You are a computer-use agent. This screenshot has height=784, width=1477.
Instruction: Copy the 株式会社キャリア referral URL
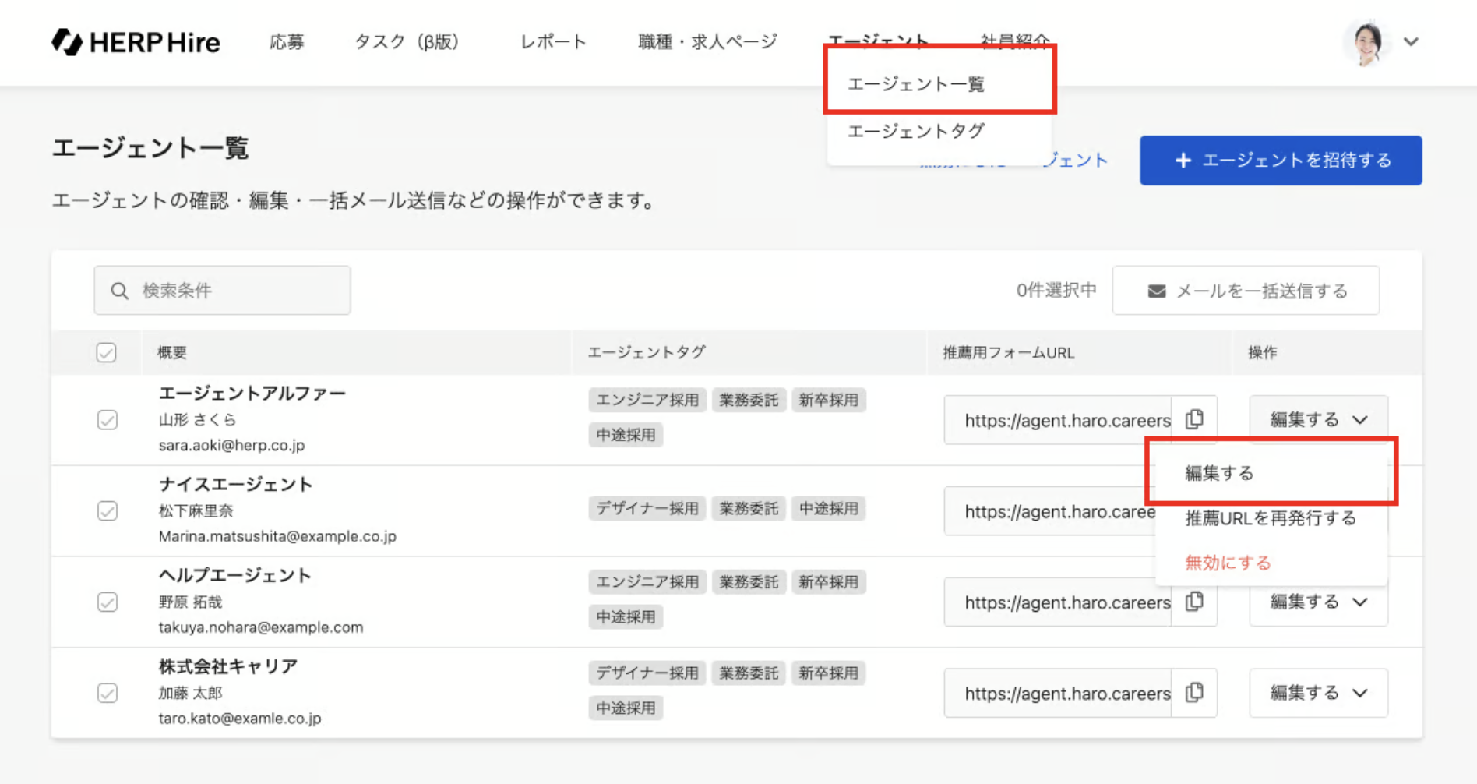pyautogui.click(x=1194, y=693)
